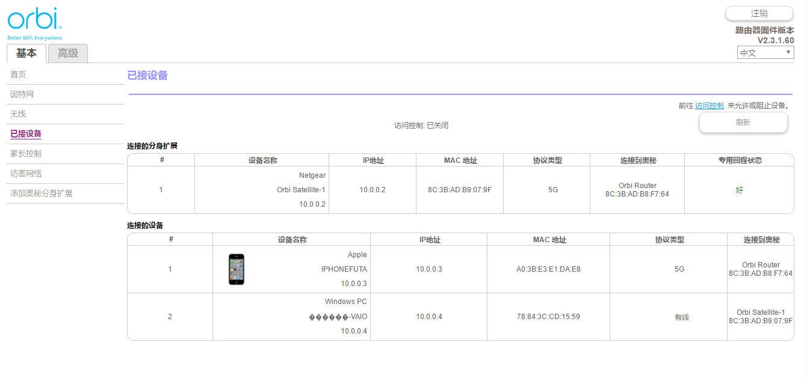Click the Orbi logo
Screen dimensions: 807x378
(34, 21)
